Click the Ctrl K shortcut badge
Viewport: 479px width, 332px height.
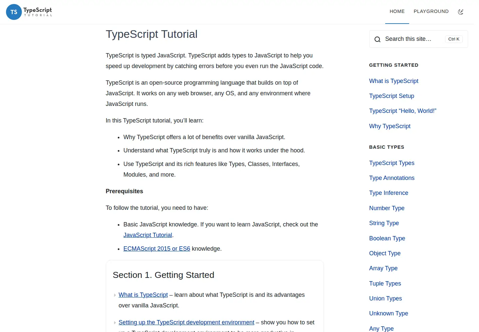click(x=454, y=39)
